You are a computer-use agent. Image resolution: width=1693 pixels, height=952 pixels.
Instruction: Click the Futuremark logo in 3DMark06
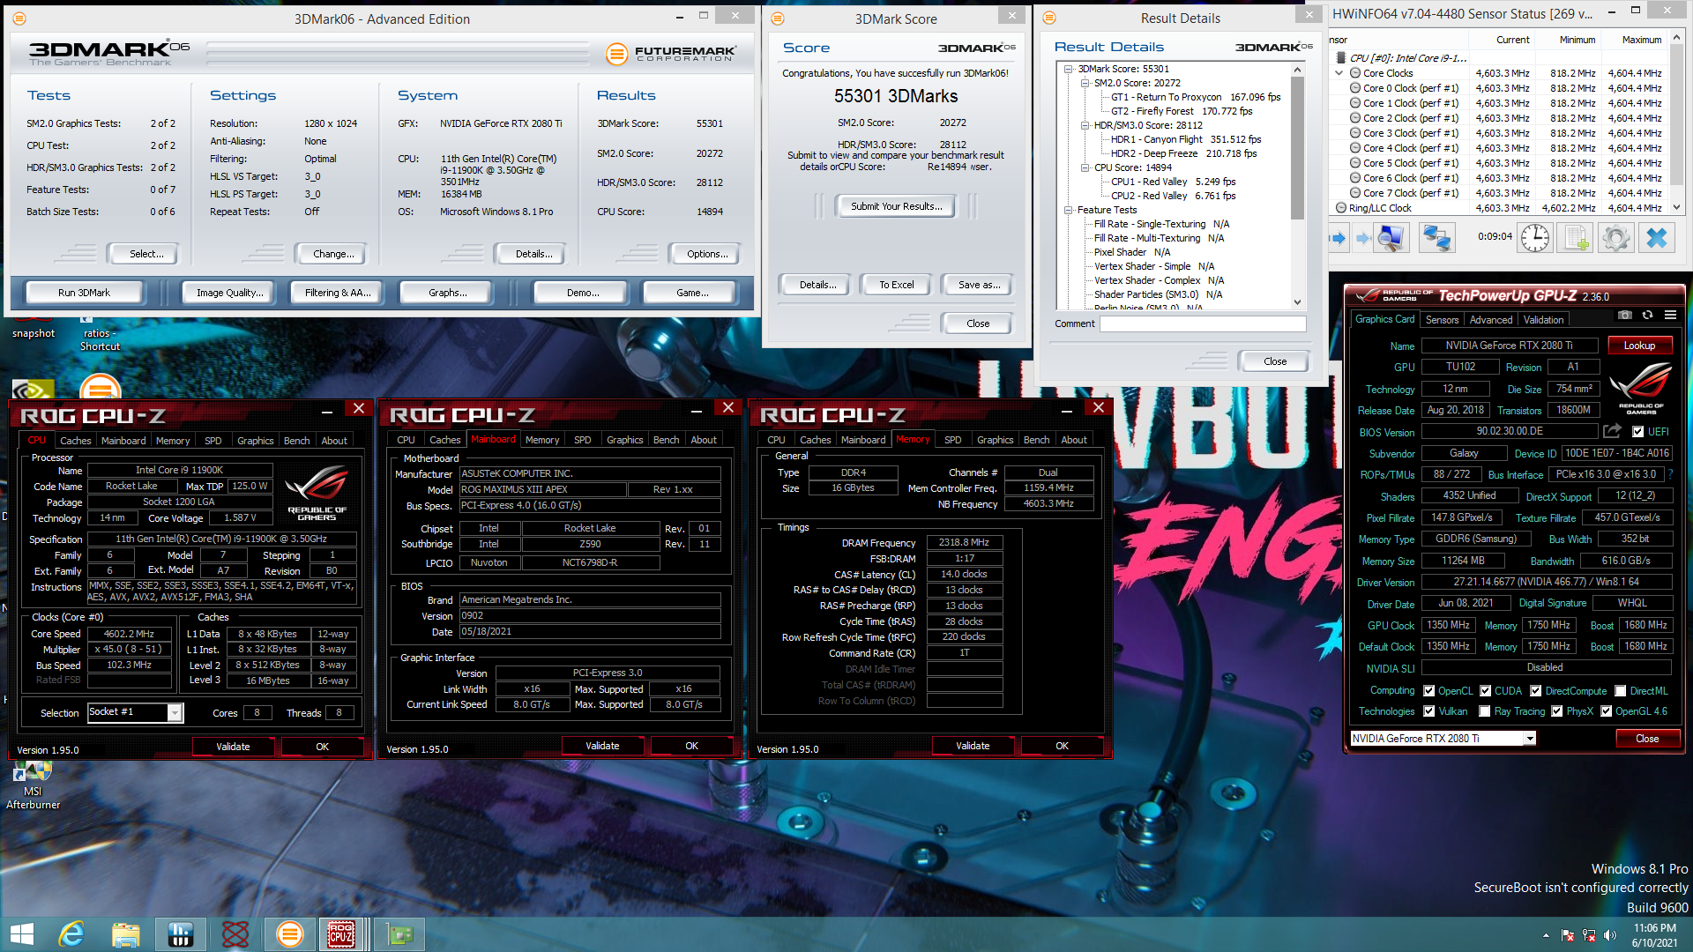pos(670,54)
